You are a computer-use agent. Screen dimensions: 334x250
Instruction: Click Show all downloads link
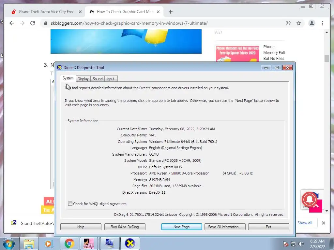click(x=305, y=223)
